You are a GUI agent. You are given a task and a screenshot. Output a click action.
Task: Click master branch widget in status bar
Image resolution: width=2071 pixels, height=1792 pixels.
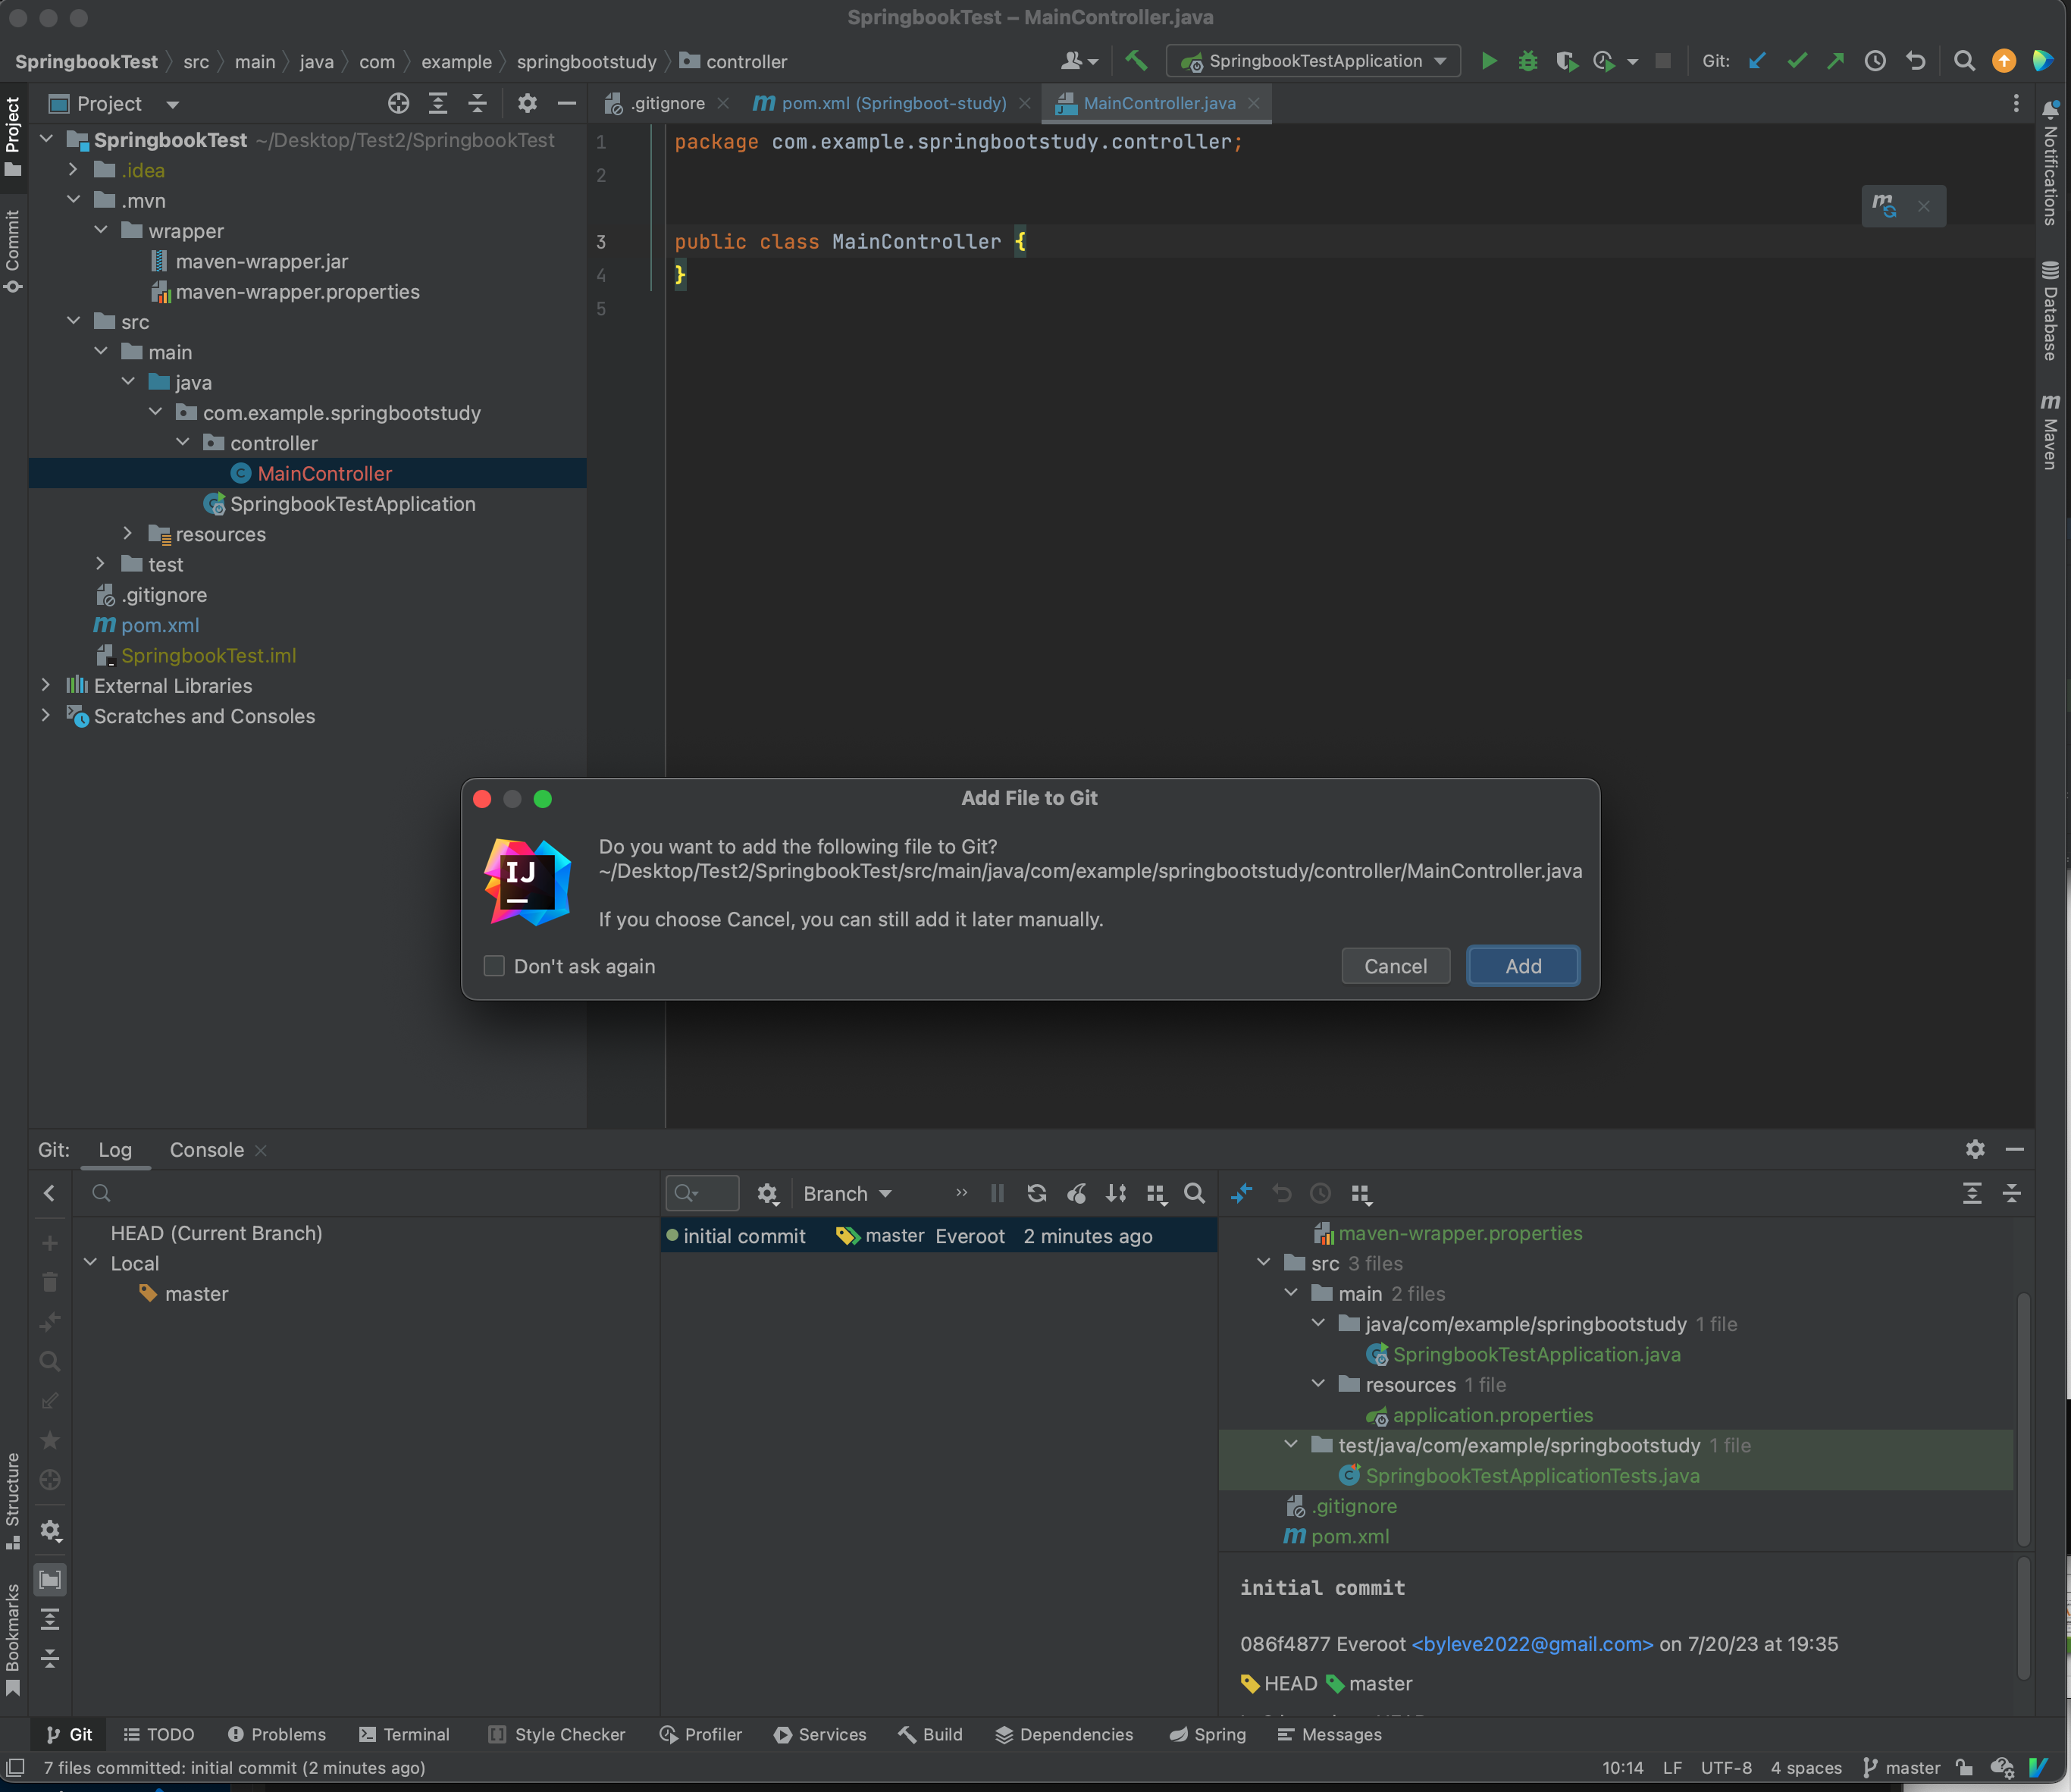pyautogui.click(x=1901, y=1767)
